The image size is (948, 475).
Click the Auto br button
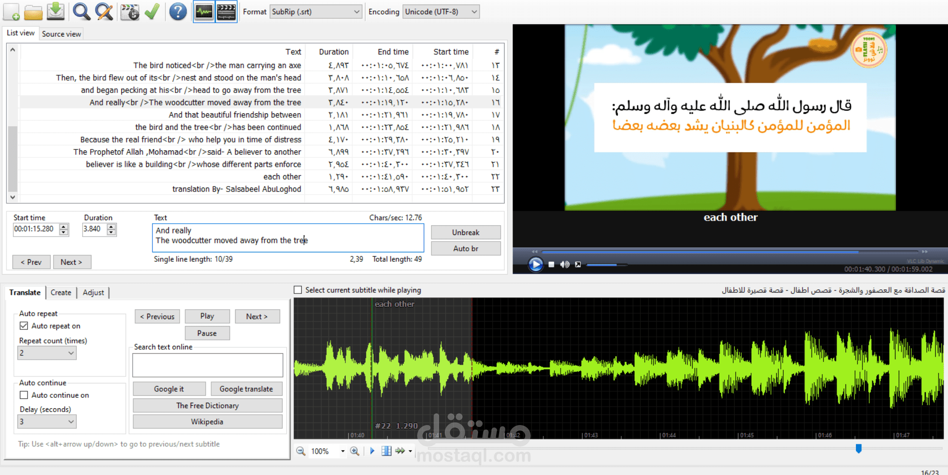pyautogui.click(x=466, y=248)
